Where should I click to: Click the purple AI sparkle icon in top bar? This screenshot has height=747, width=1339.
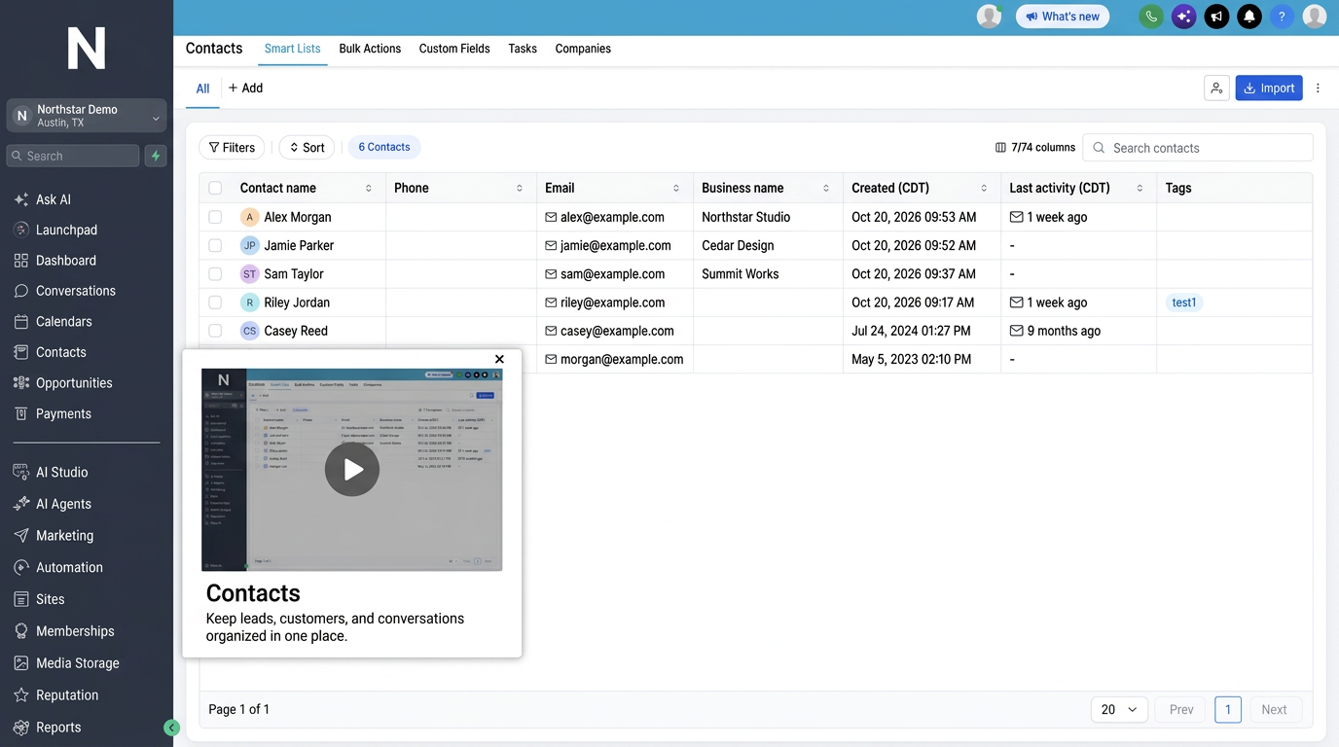(1184, 17)
